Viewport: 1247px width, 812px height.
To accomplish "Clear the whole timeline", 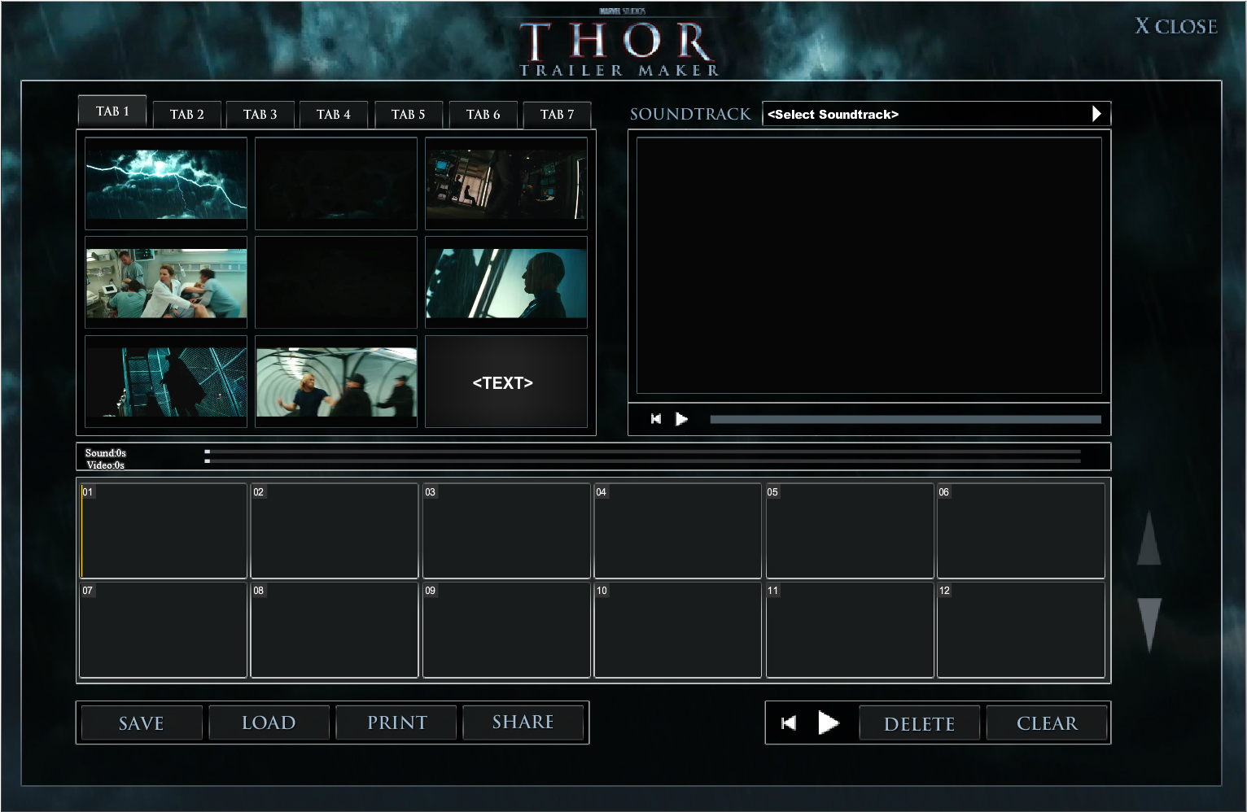I will (x=1047, y=723).
